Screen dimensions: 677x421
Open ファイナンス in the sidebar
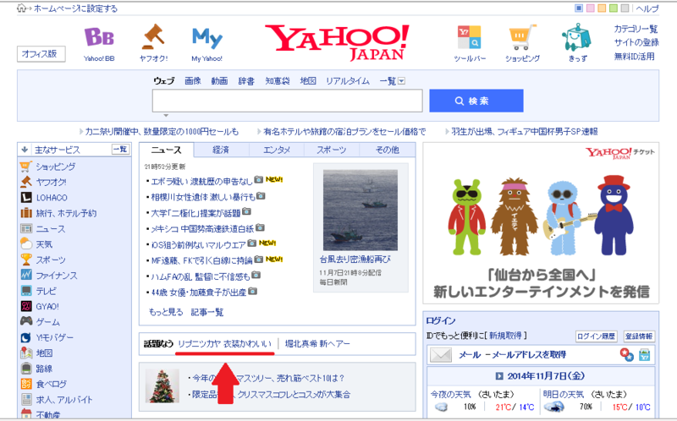point(56,276)
